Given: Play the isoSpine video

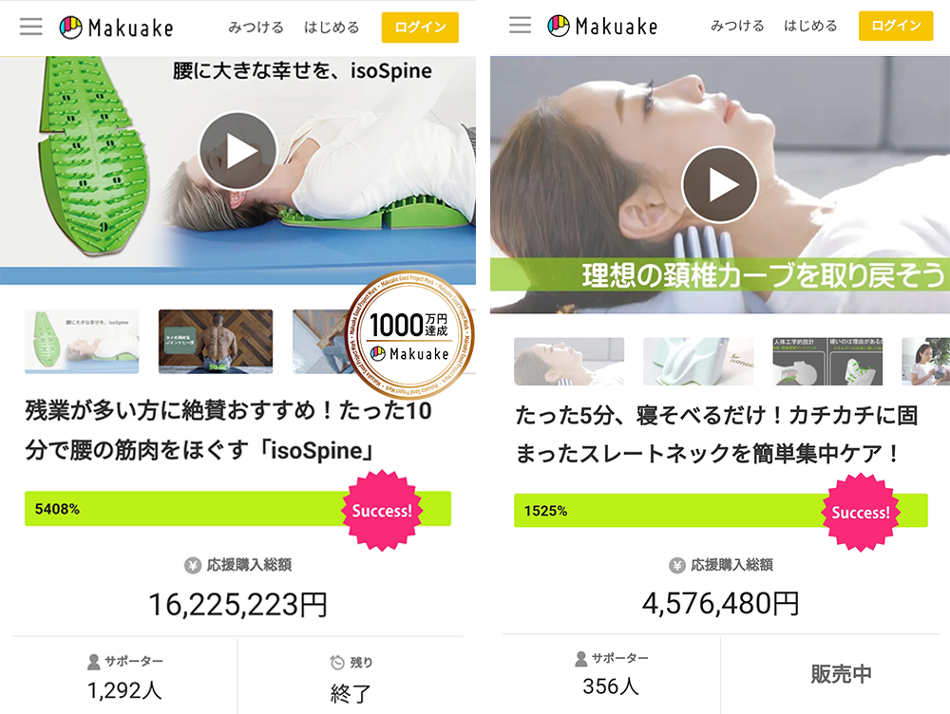Looking at the screenshot, I should coord(238,151).
